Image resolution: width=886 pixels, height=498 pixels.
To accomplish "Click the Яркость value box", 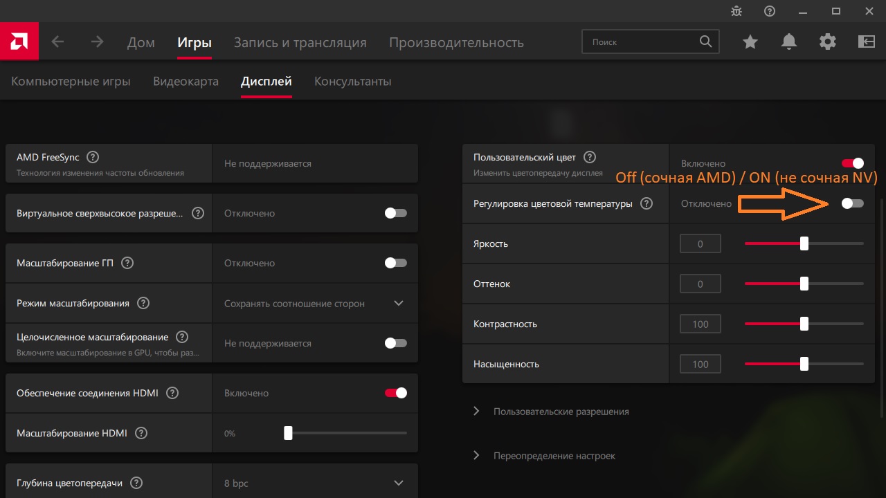I will pos(700,243).
